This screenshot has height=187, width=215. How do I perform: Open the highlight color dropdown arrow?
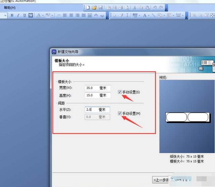[x=52, y=15]
